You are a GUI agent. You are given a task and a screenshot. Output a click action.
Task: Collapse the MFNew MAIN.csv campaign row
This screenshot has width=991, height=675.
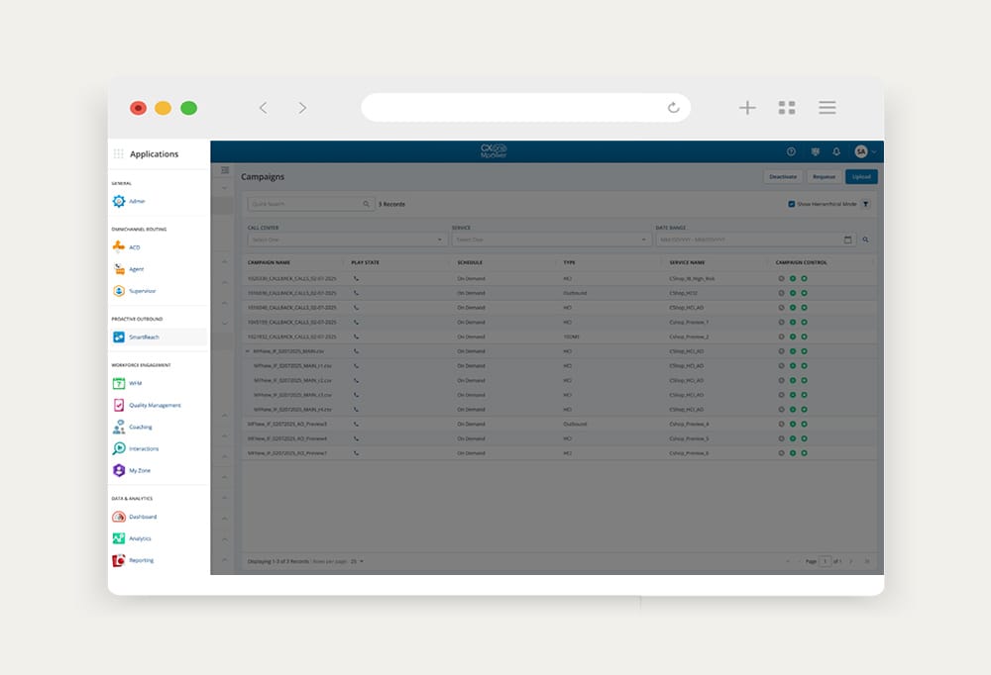tap(248, 350)
